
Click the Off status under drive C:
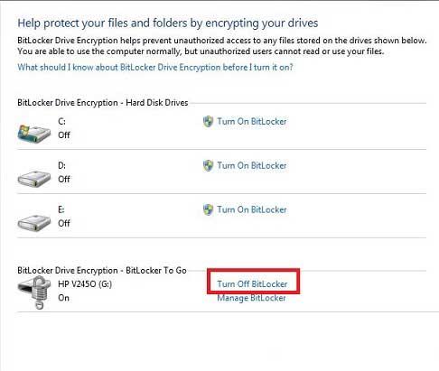64,135
